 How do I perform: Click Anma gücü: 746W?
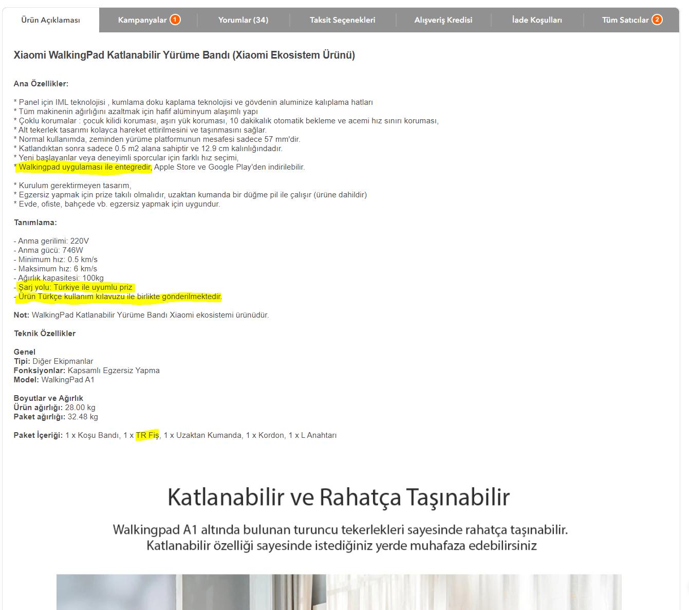[48, 250]
